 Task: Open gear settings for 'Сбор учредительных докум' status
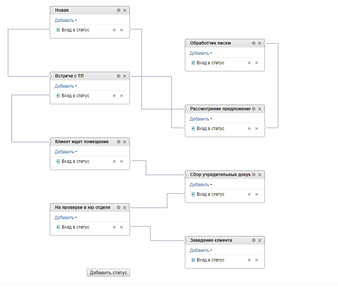pos(254,175)
